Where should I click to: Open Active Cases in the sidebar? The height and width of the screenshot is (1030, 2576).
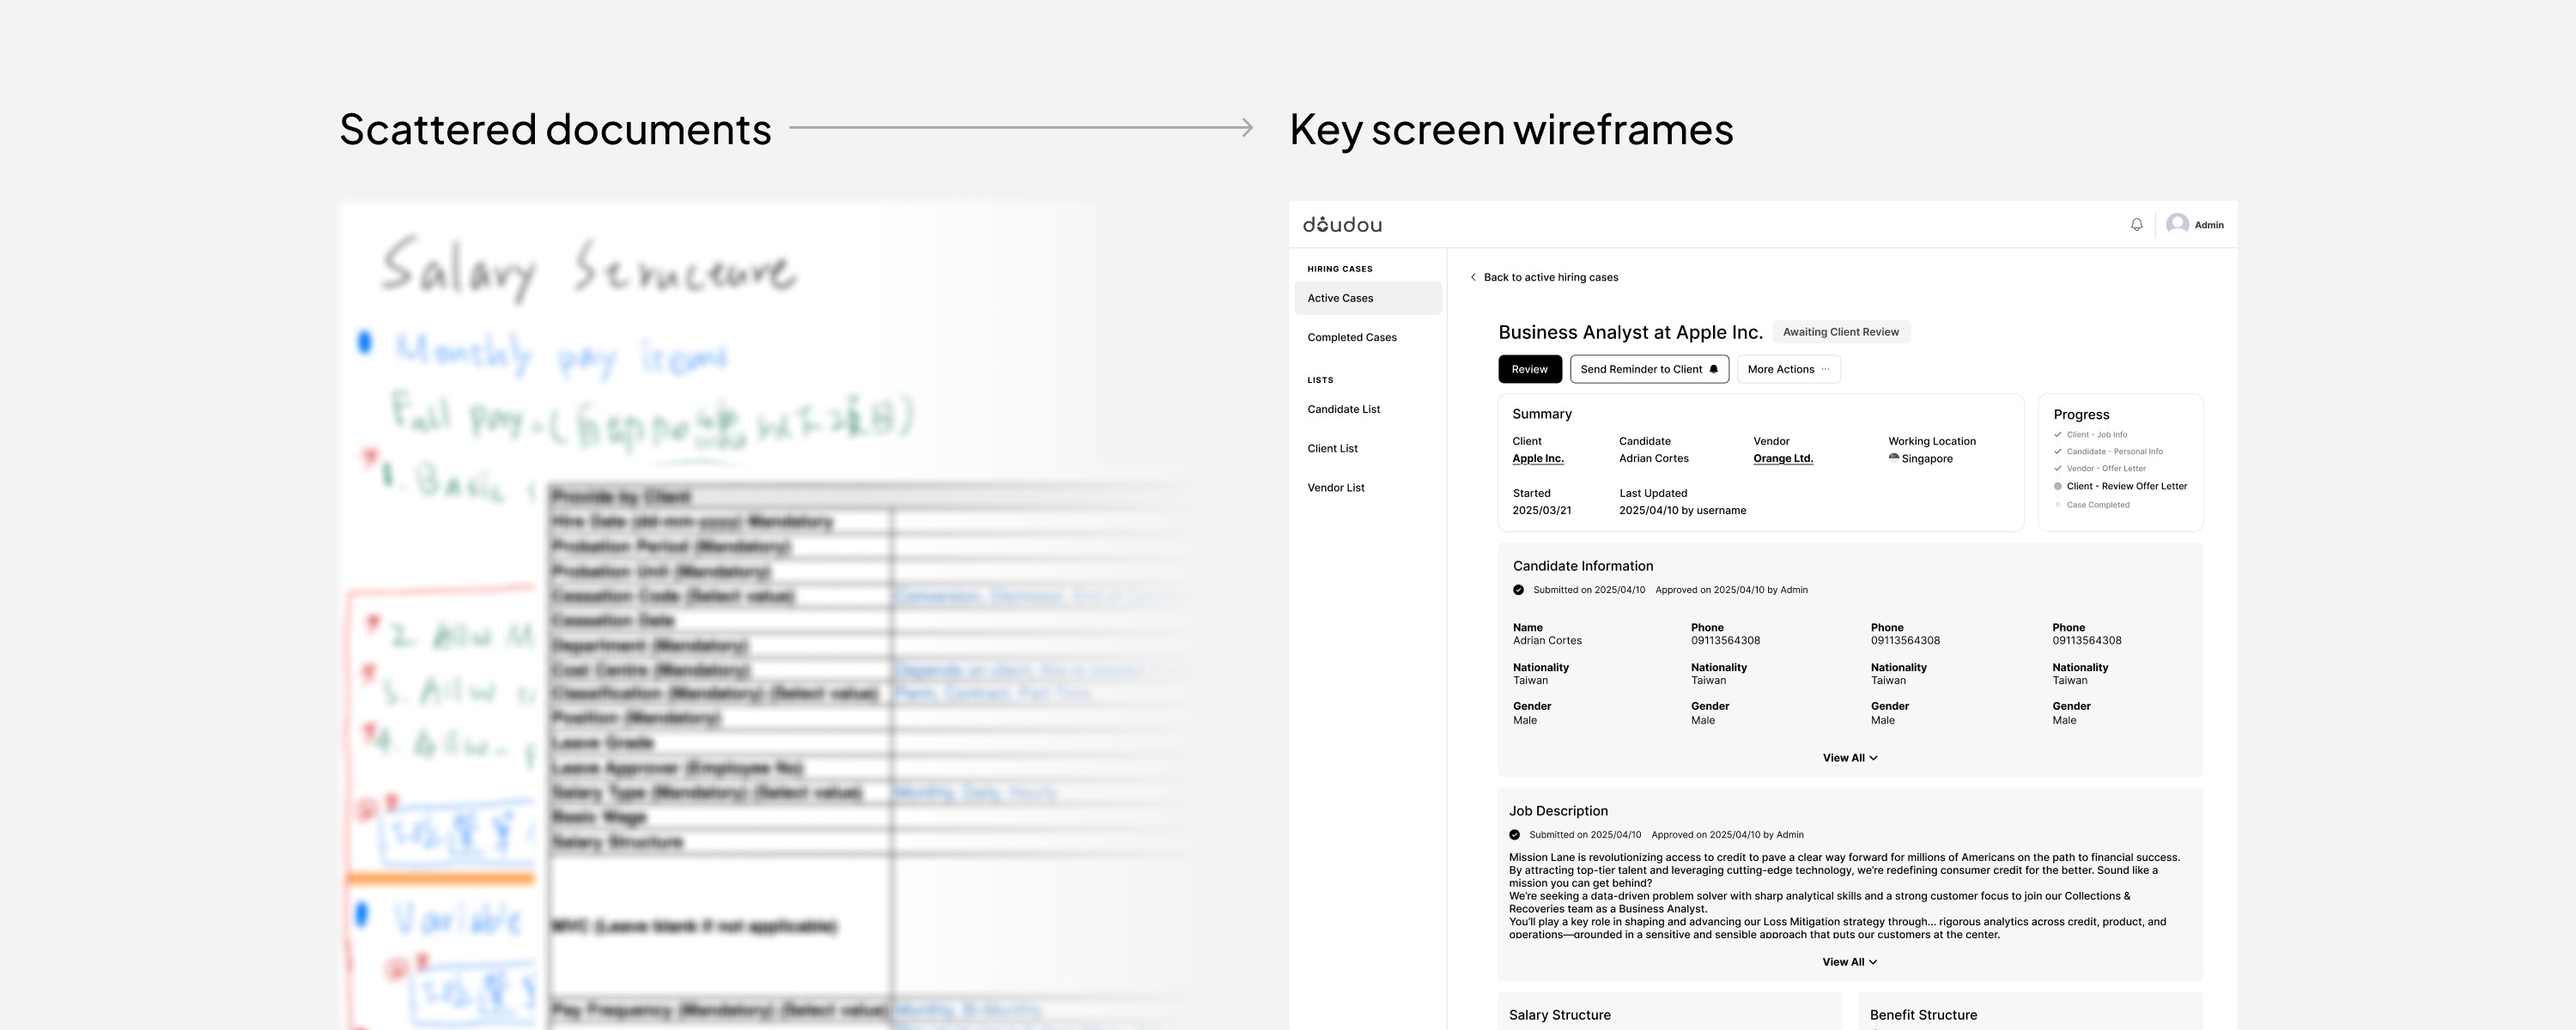pos(1367,298)
